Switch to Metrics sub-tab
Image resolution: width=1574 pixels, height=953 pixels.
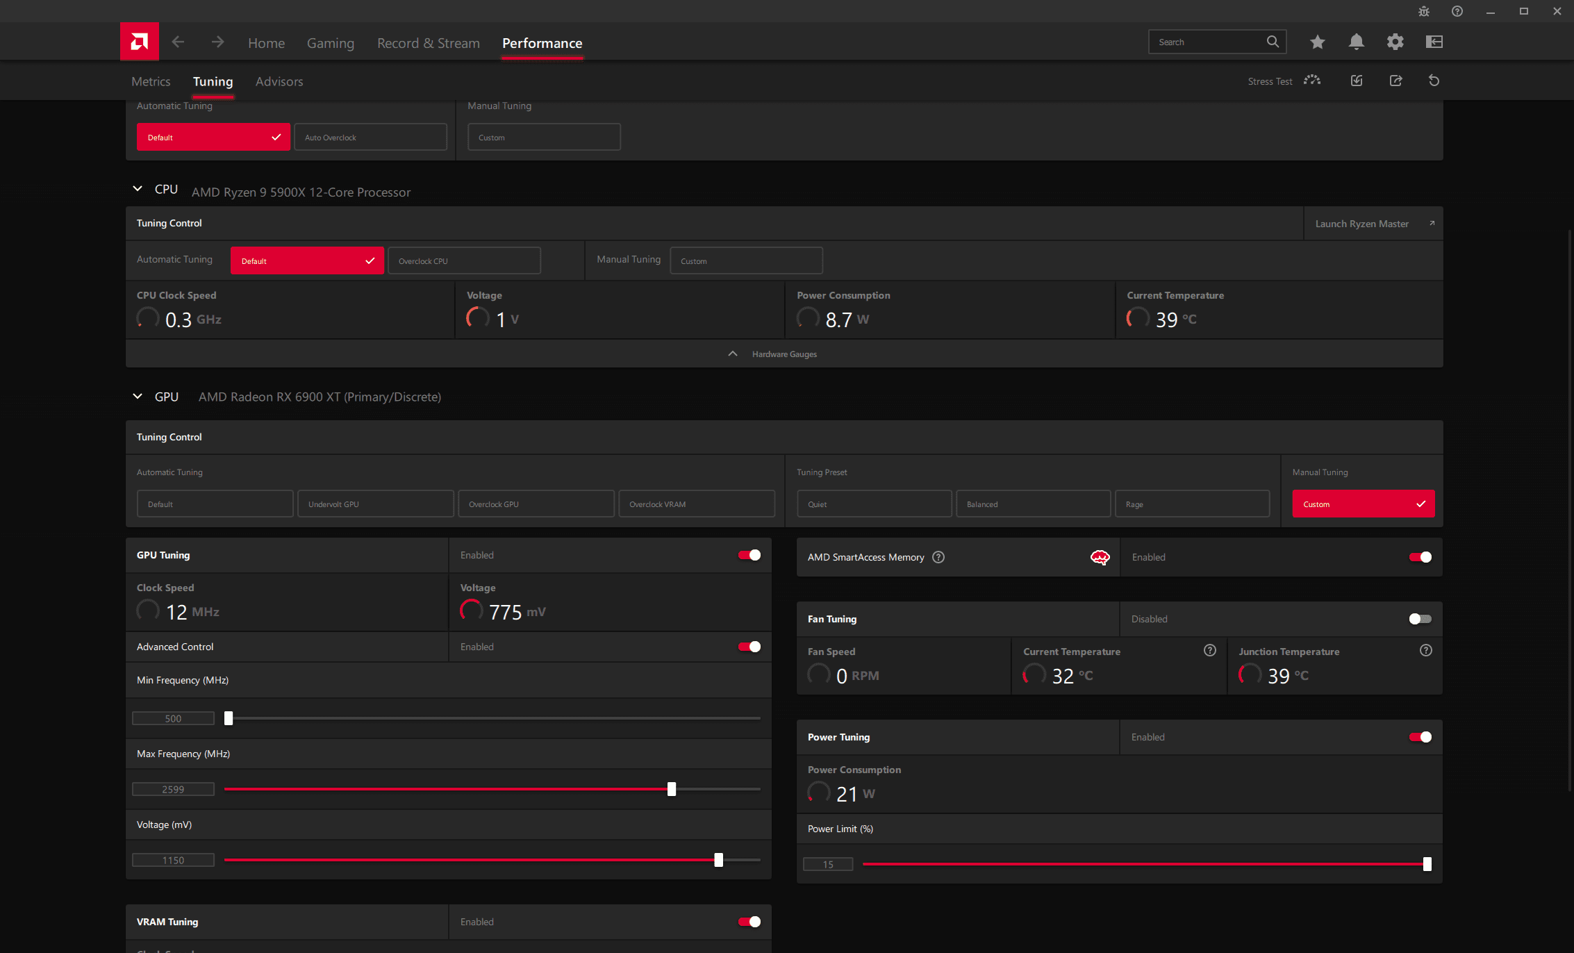point(151,81)
